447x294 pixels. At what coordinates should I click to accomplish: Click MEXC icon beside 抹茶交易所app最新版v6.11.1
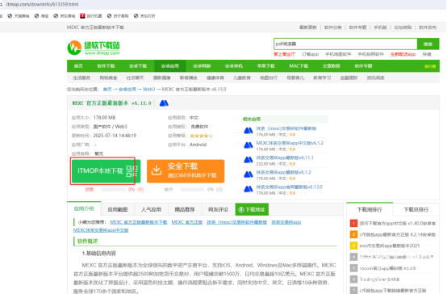coord(249,160)
